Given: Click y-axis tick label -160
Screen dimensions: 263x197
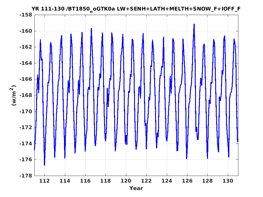Looking at the screenshot, I should [26, 31].
